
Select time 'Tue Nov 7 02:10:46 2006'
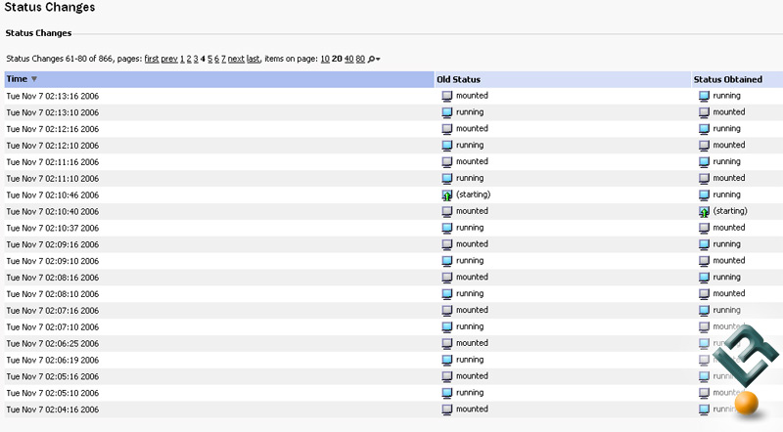pos(53,195)
